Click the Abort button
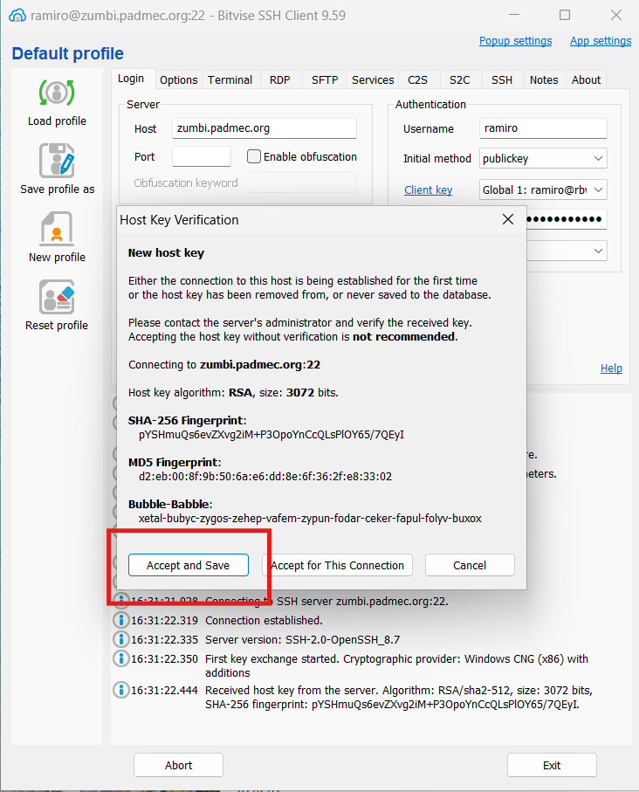The width and height of the screenshot is (639, 792). 178,765
